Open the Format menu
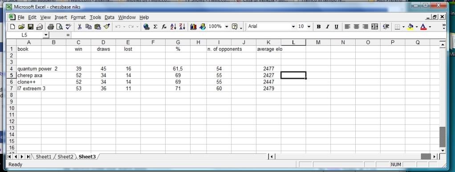This screenshot has width=455, height=172. click(x=78, y=17)
